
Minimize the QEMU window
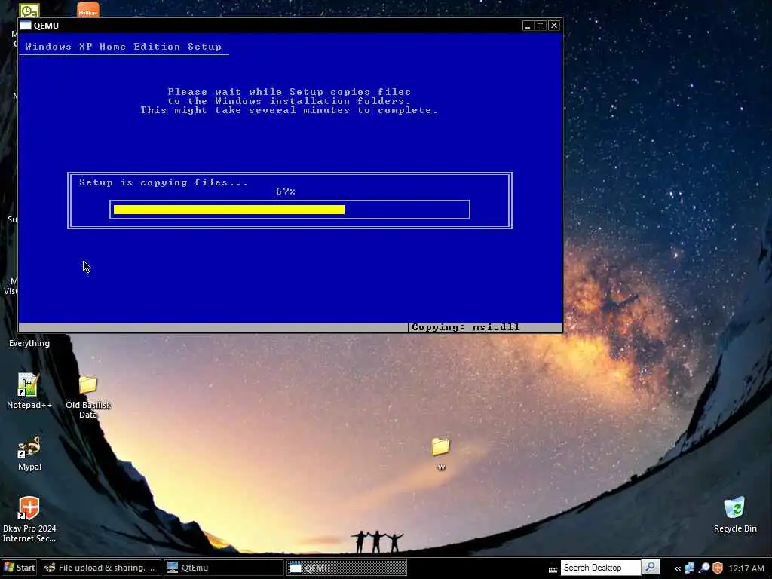[528, 26]
